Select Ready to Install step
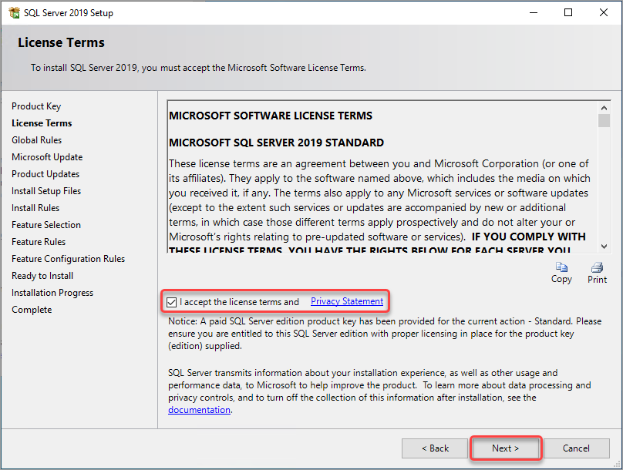This screenshot has height=470, width=623. pyautogui.click(x=42, y=276)
